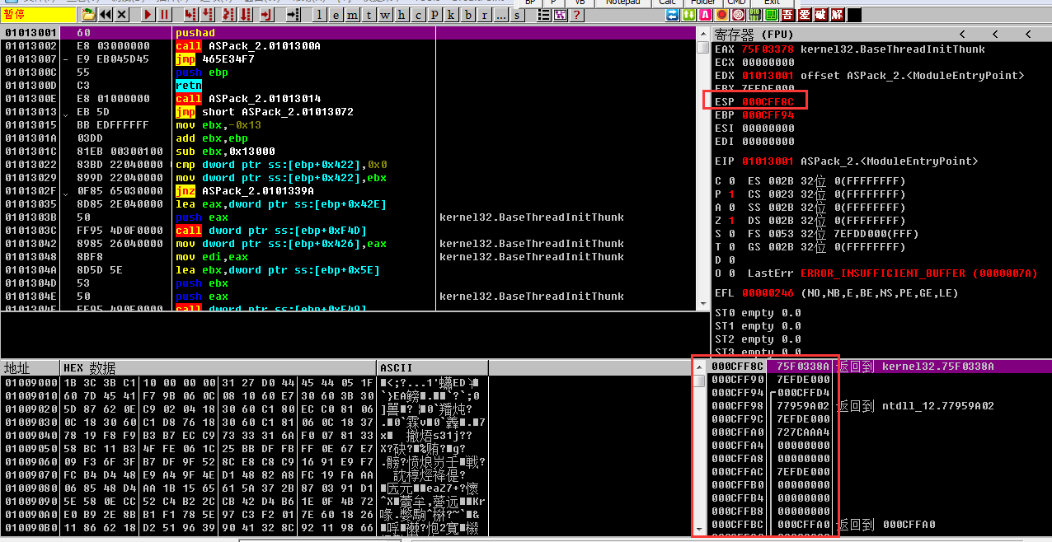Open the memory map 'm' window button
The height and width of the screenshot is (542, 1052).
(x=350, y=15)
